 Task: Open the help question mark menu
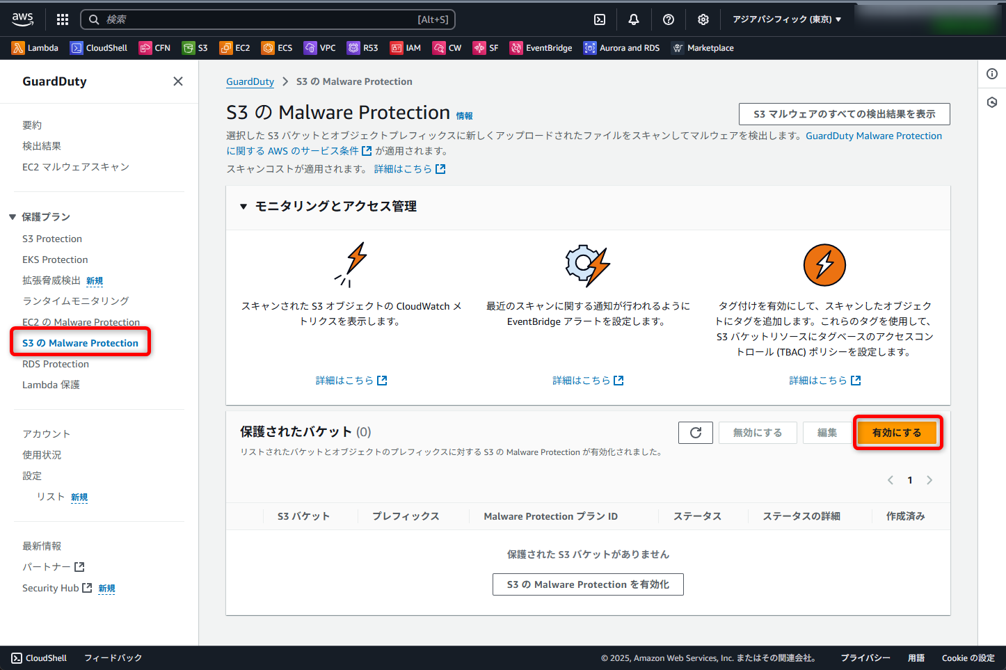tap(669, 19)
